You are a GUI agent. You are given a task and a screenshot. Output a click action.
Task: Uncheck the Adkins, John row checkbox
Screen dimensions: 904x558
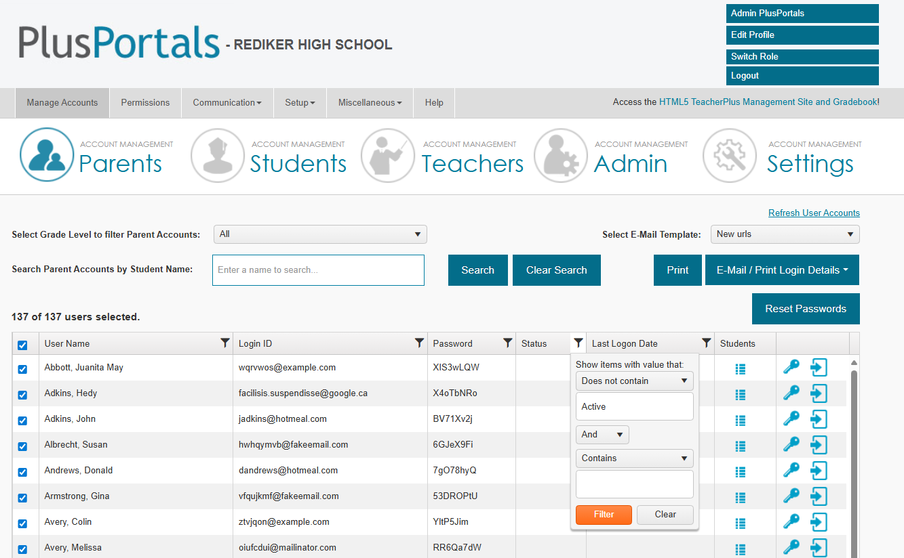pyautogui.click(x=22, y=421)
